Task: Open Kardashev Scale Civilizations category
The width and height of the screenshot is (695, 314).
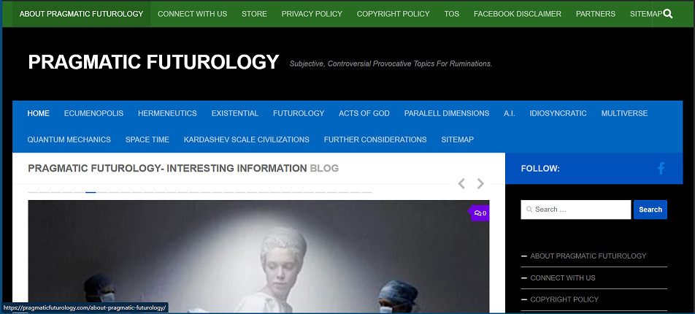Action: [x=247, y=139]
